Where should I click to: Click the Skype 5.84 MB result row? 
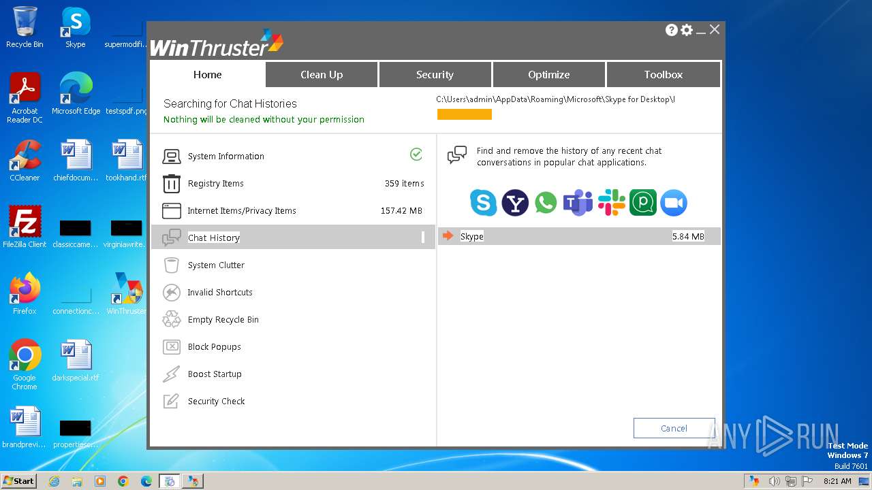579,236
